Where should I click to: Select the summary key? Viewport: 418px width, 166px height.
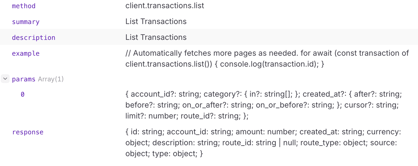(26, 22)
